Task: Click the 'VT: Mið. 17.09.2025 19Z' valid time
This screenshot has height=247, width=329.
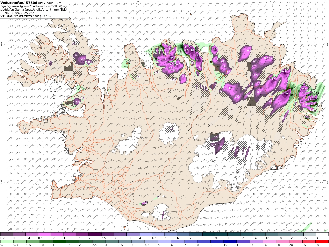Action: point(19,16)
